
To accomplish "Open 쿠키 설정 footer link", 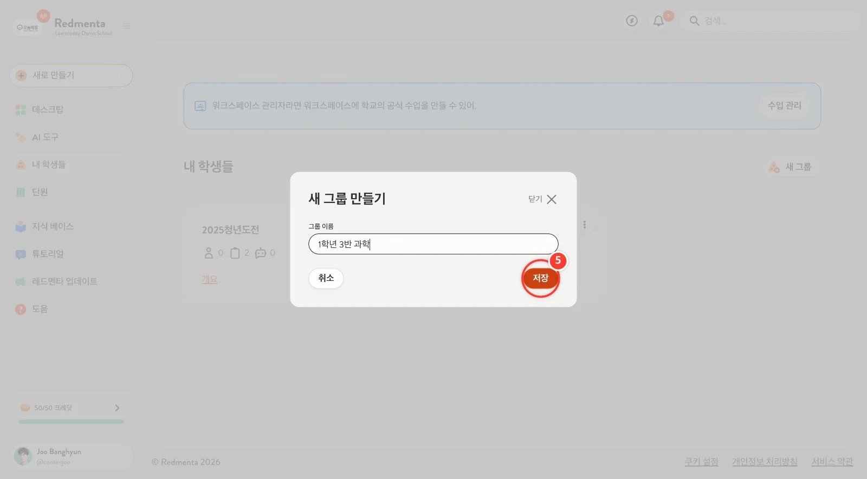I will (x=701, y=462).
